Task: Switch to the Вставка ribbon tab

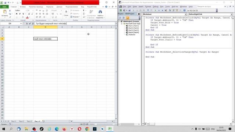Action: [x=23, y=7]
